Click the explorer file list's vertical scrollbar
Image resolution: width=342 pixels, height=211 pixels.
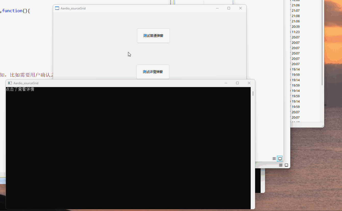[322, 43]
